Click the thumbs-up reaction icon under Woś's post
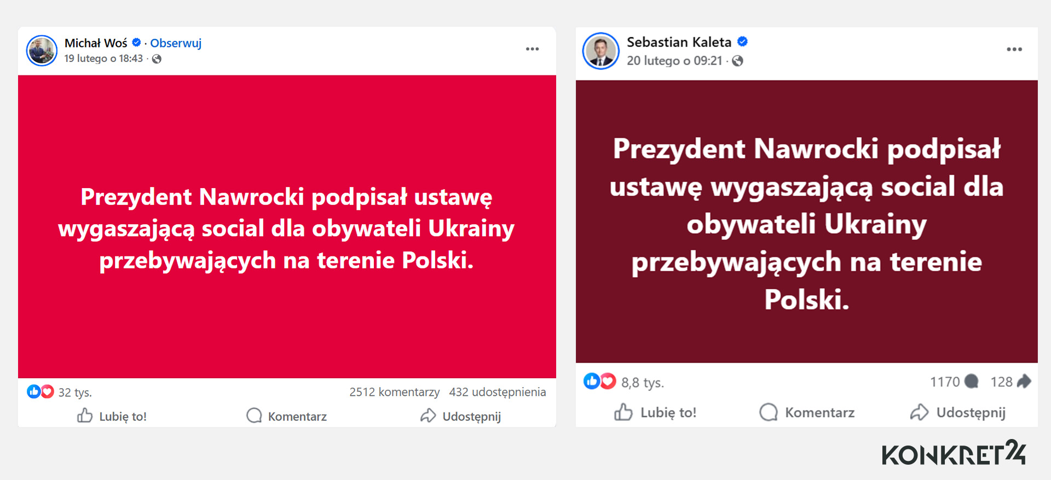The image size is (1051, 480). pos(34,391)
